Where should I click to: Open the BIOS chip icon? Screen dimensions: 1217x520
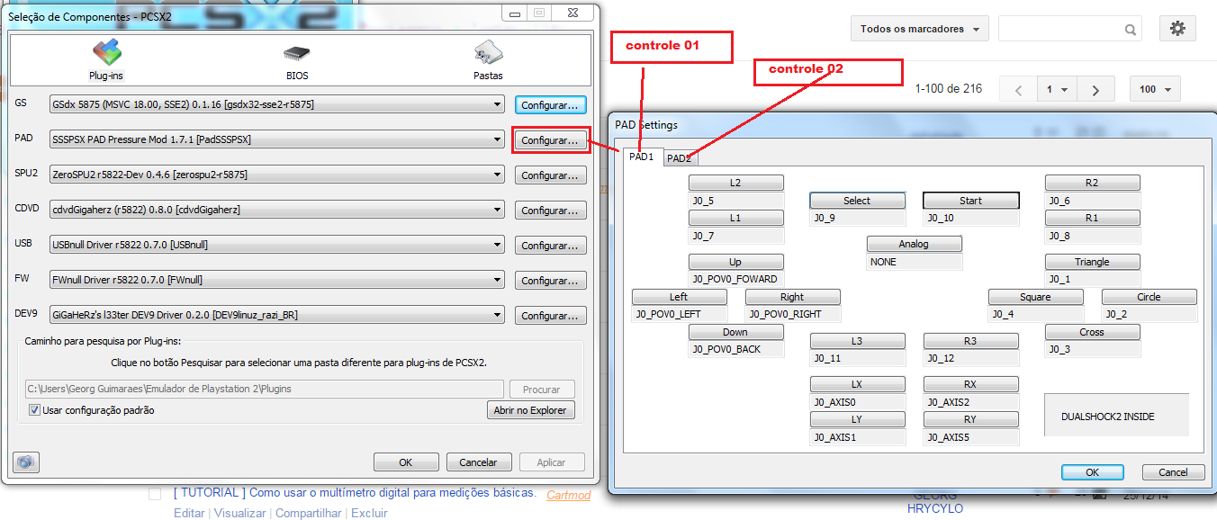297,53
